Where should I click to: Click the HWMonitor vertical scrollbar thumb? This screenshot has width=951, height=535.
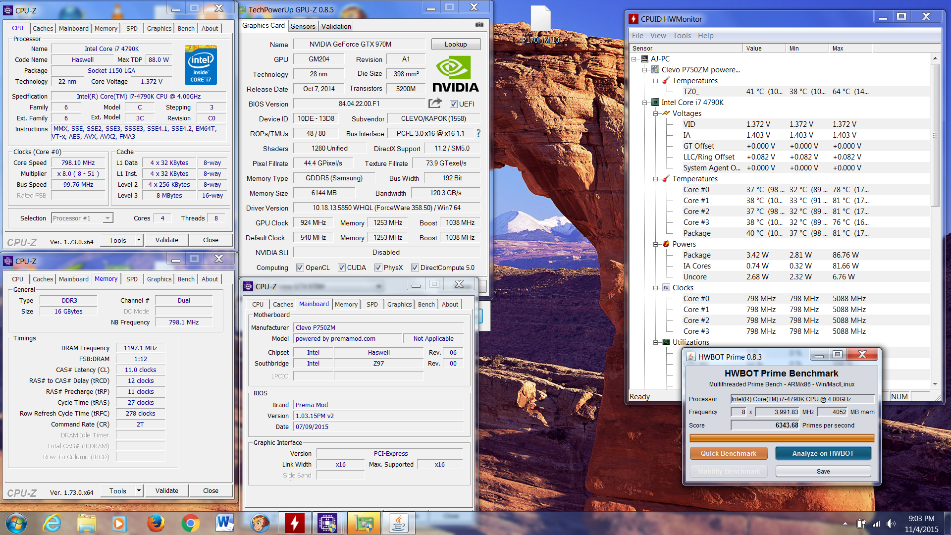[935, 135]
